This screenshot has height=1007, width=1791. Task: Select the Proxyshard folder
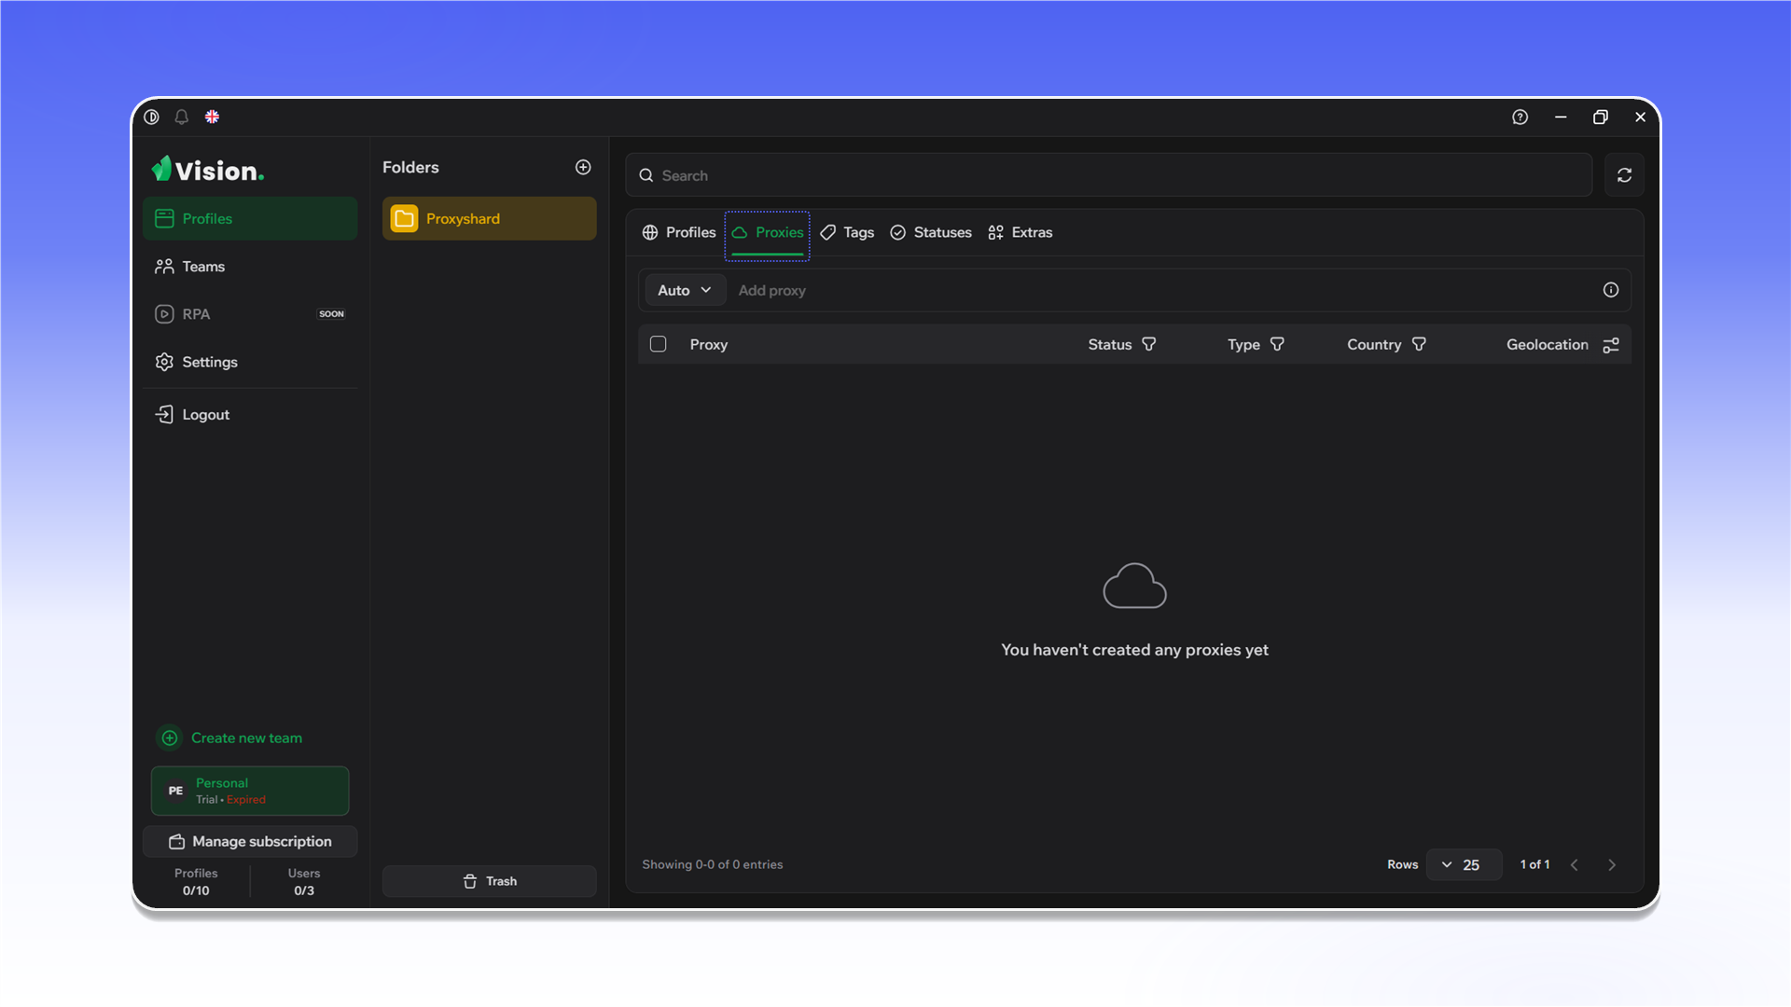point(489,218)
